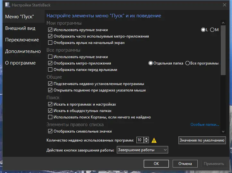Image resolution: width=232 pixels, height=173 pixels.
Task: Decrease recent programs count with down arrow
Action: coord(146,142)
